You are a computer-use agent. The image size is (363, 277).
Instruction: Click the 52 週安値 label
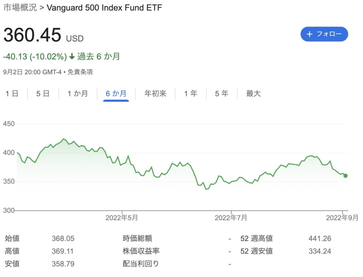click(x=257, y=251)
